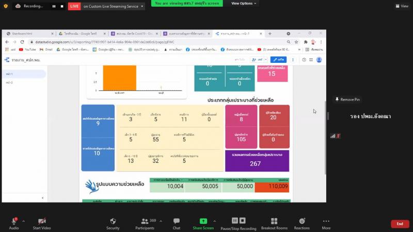The image size is (413, 232).
Task: Open Reactions menu
Action: point(302,224)
